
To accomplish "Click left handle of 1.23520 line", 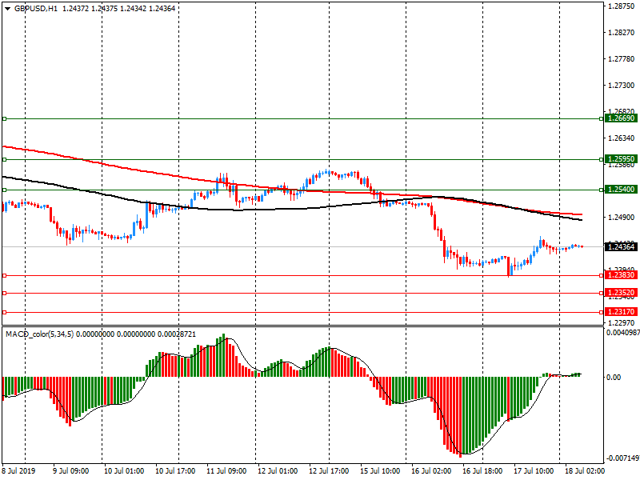I will click(x=5, y=293).
